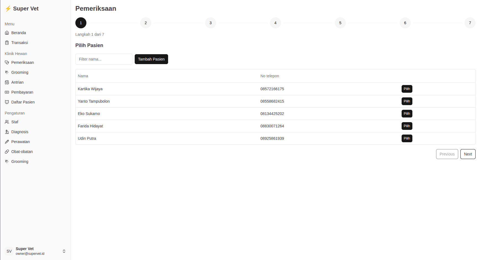
Task: Click the Staf people icon
Action: point(7,122)
